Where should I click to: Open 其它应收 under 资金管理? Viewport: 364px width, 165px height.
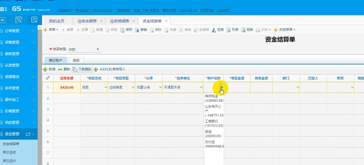9,152
